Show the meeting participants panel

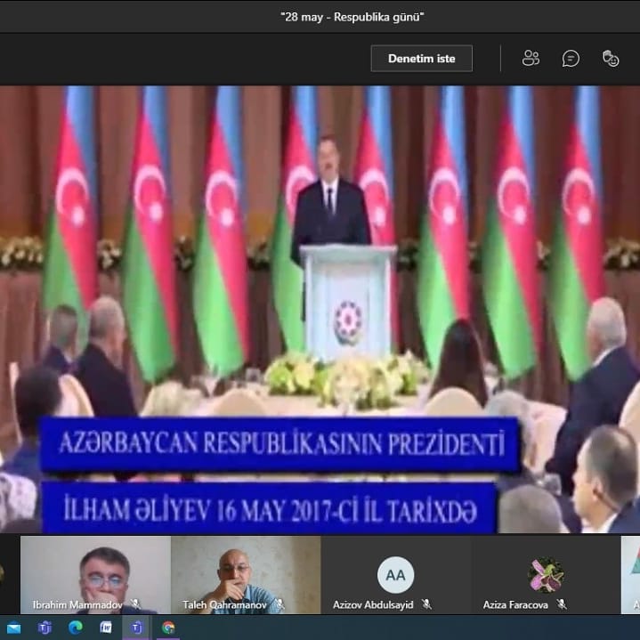pyautogui.click(x=531, y=59)
